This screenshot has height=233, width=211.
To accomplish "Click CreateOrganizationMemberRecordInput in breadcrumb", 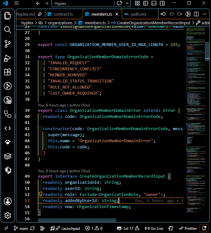I will tap(154, 23).
